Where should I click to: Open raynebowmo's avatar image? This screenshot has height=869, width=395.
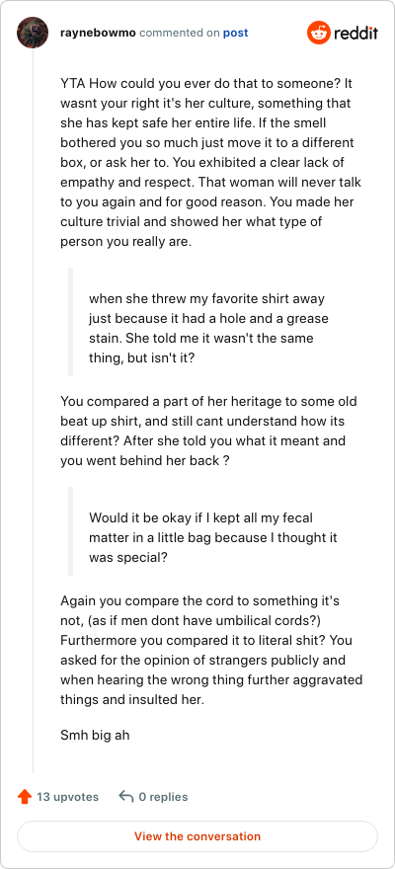33,33
